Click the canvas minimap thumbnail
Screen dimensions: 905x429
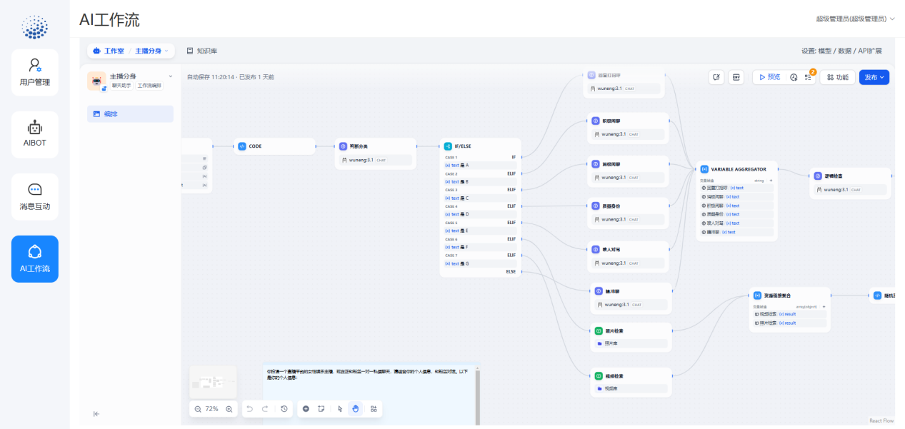point(213,382)
